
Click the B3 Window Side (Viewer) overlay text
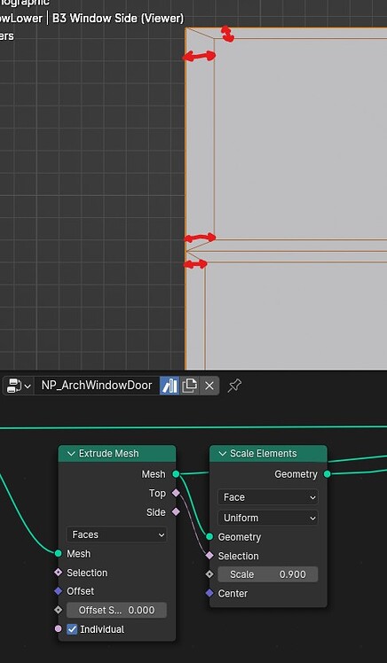118,19
